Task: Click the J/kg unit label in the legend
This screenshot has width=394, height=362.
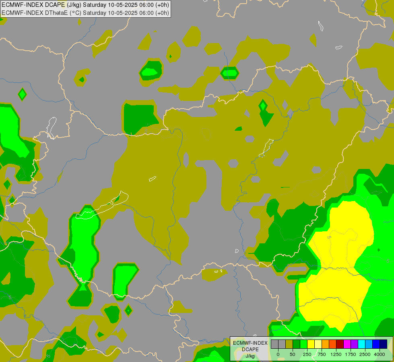Action: point(250,356)
